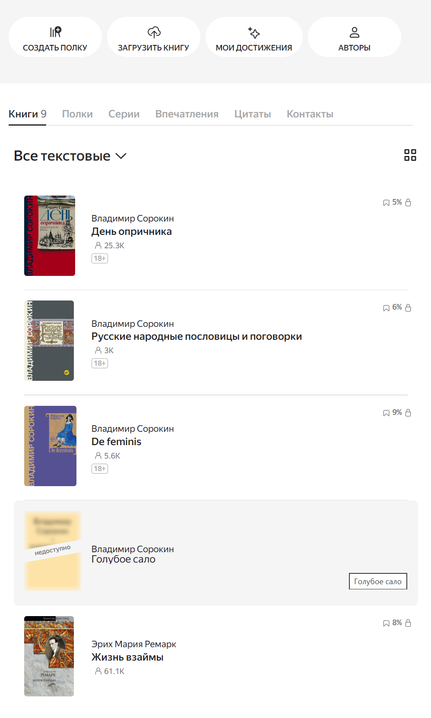This screenshot has height=718, width=431.
Task: Click bookmark icon beside 6% progress
Action: (x=386, y=308)
